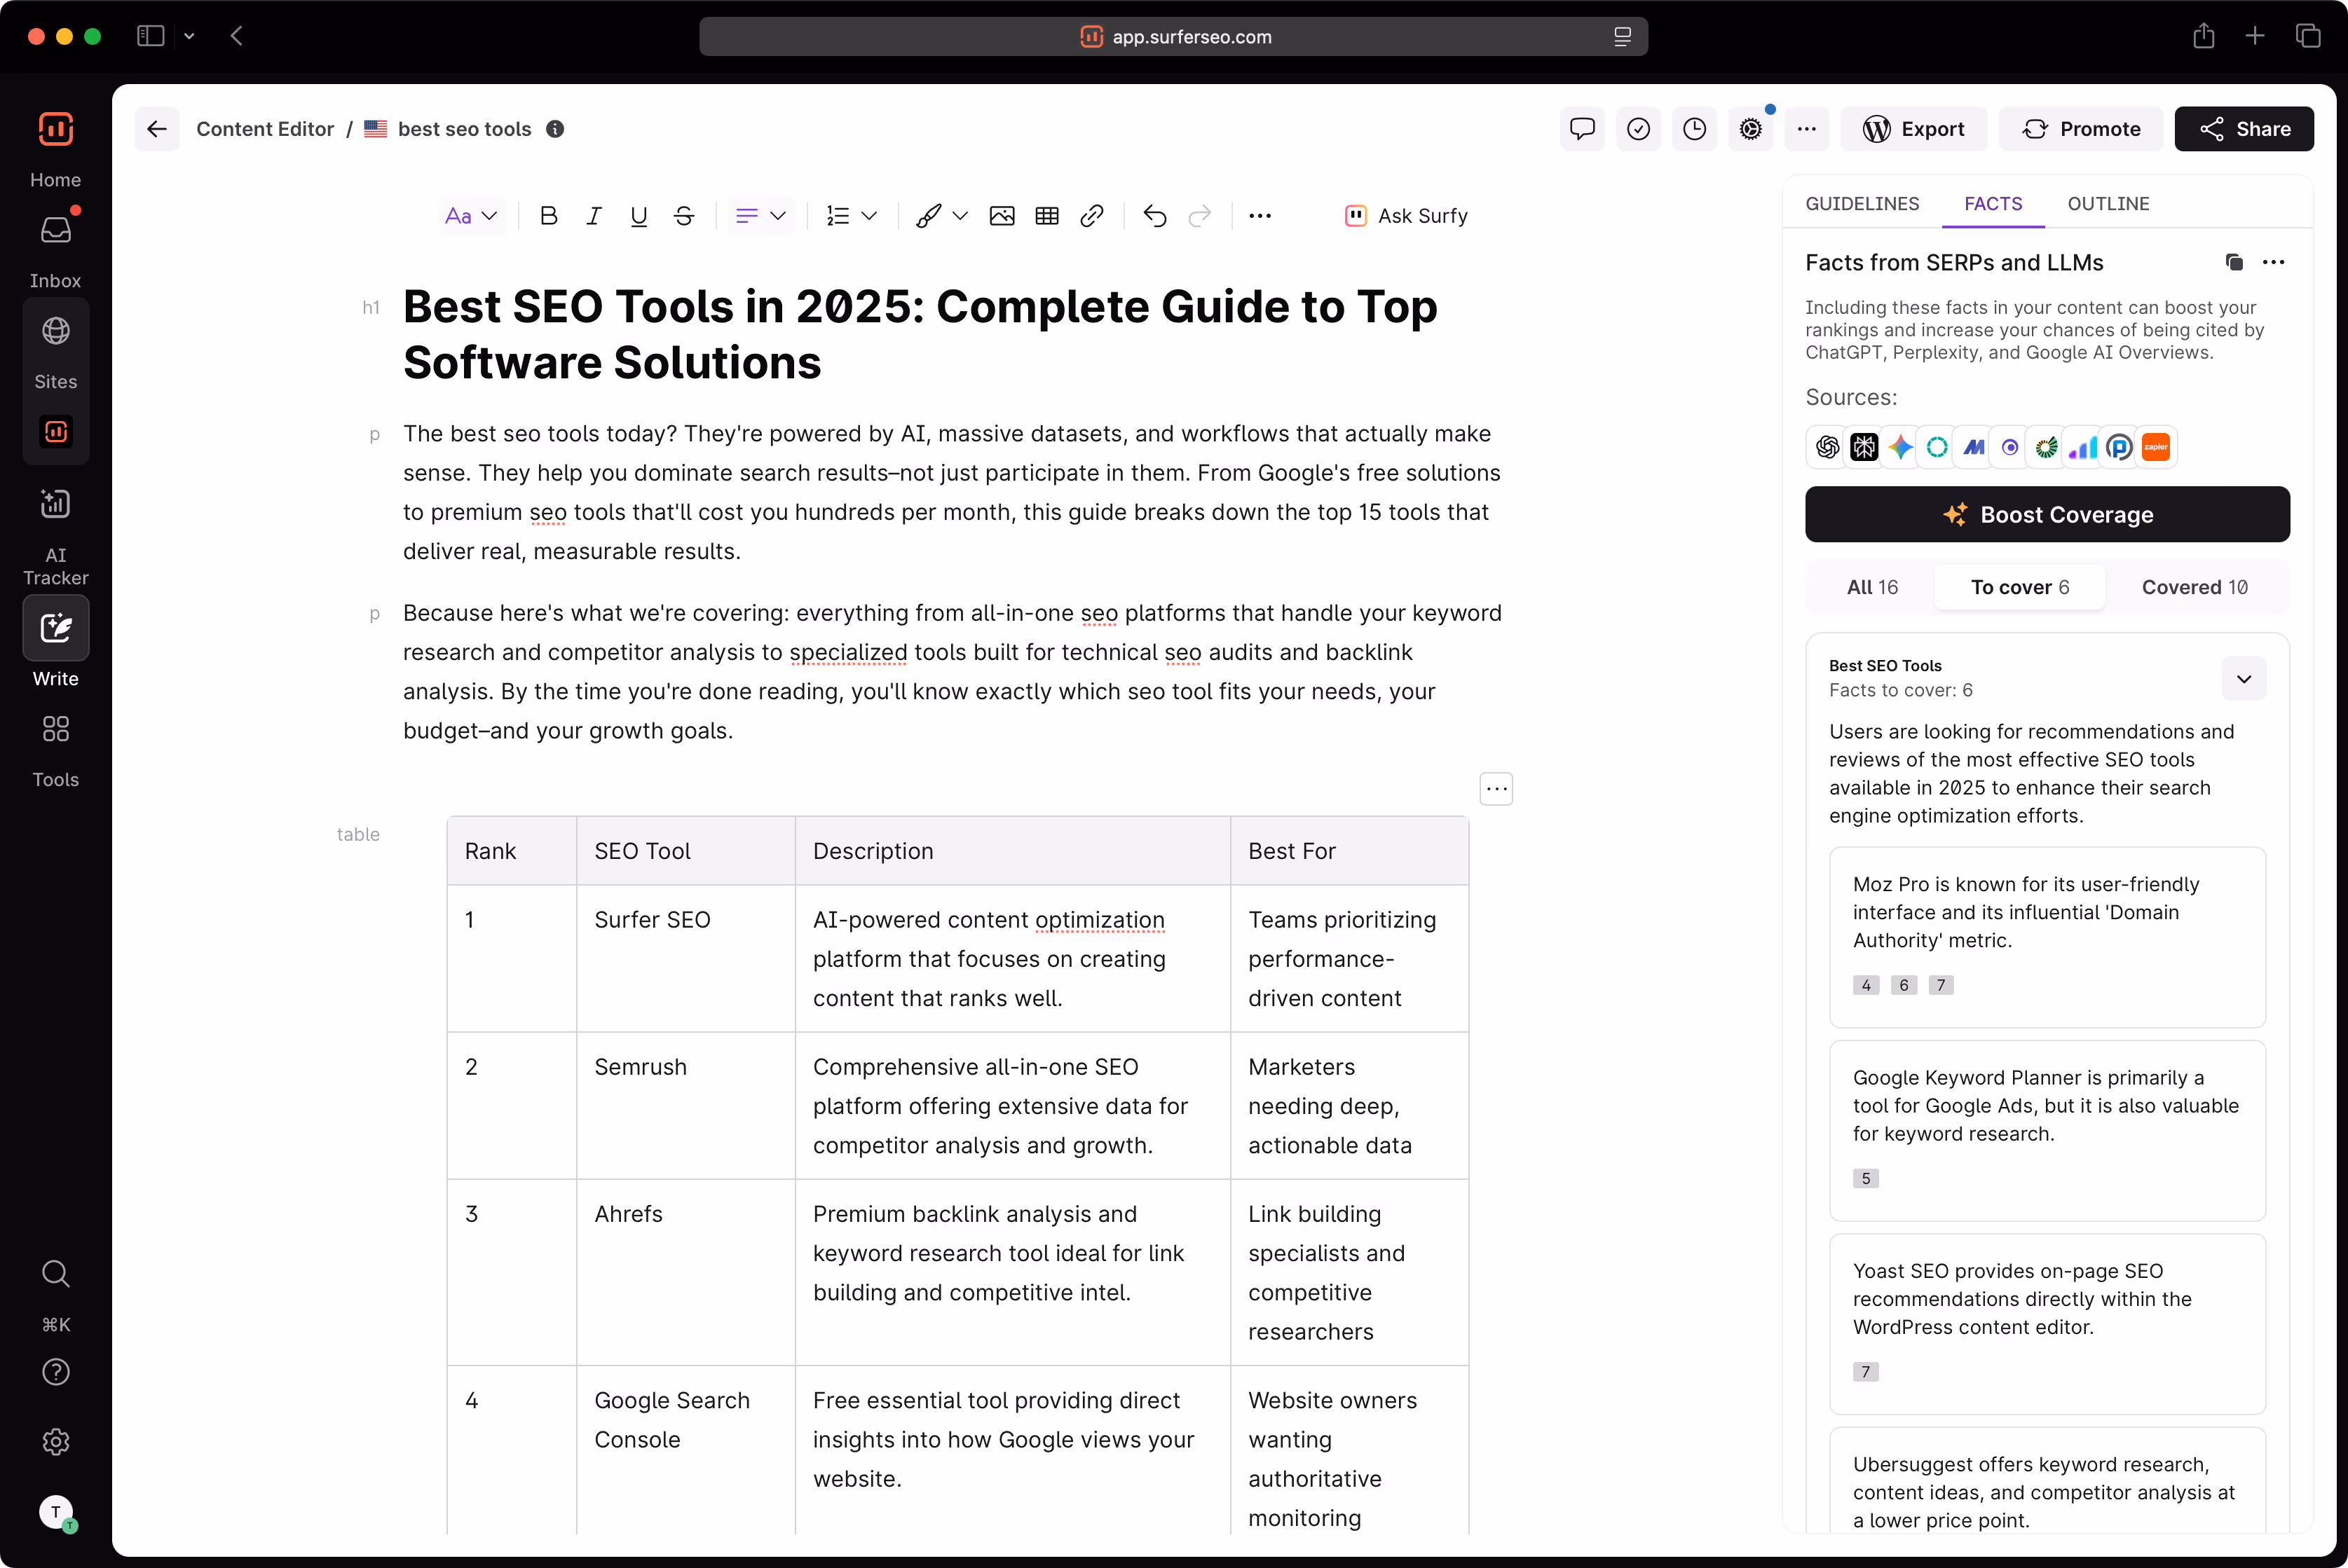The height and width of the screenshot is (1568, 2348).
Task: Open the user avatar at sidebar bottom
Action: click(x=56, y=1512)
